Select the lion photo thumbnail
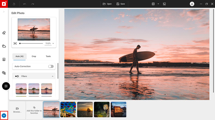The height and width of the screenshot is (120, 215). point(102,109)
